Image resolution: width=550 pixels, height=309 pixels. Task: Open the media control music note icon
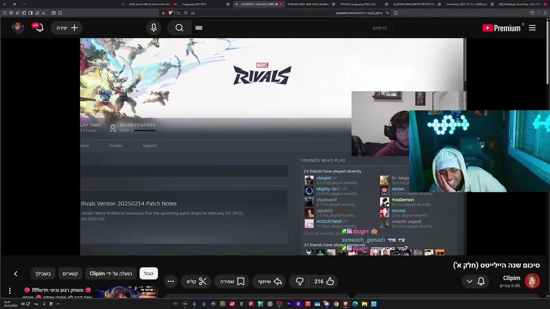(x=37, y=13)
